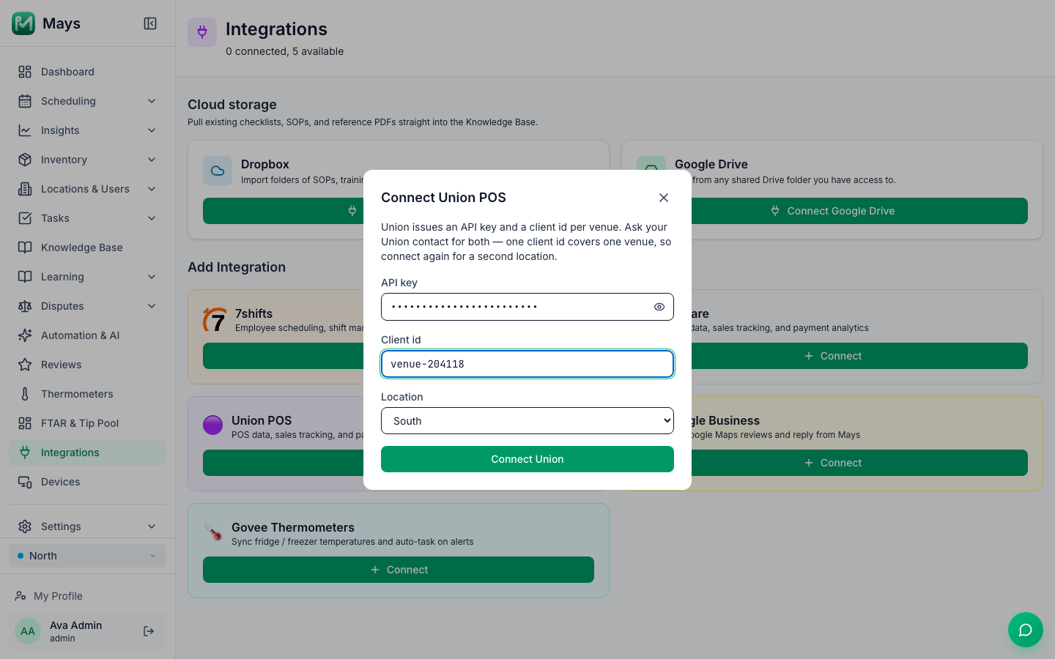
Task: Click the Connect Union button
Action: [x=527, y=459]
